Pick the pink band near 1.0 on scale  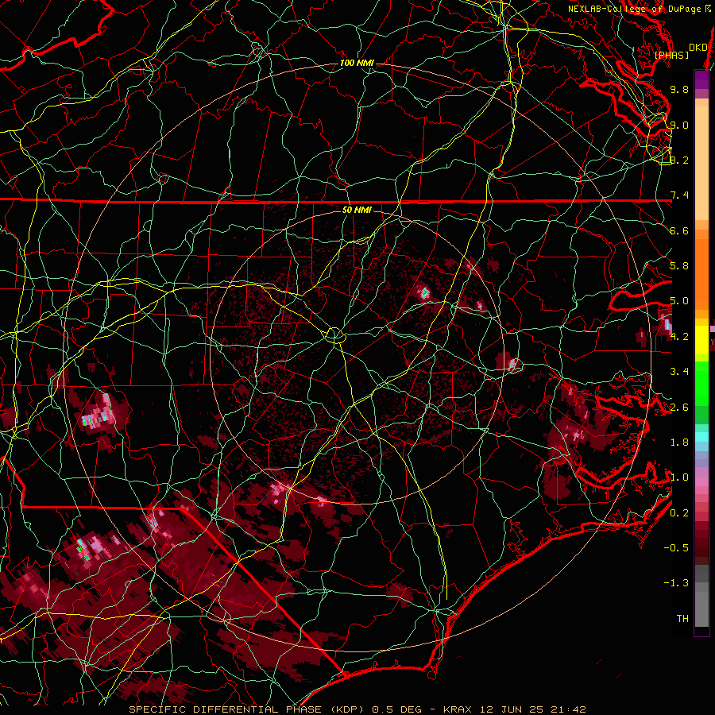701,481
